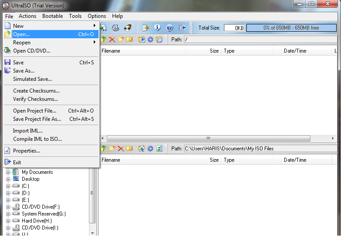Click the document with star icon in main toolbar
341x236 pixels.
coord(145,28)
